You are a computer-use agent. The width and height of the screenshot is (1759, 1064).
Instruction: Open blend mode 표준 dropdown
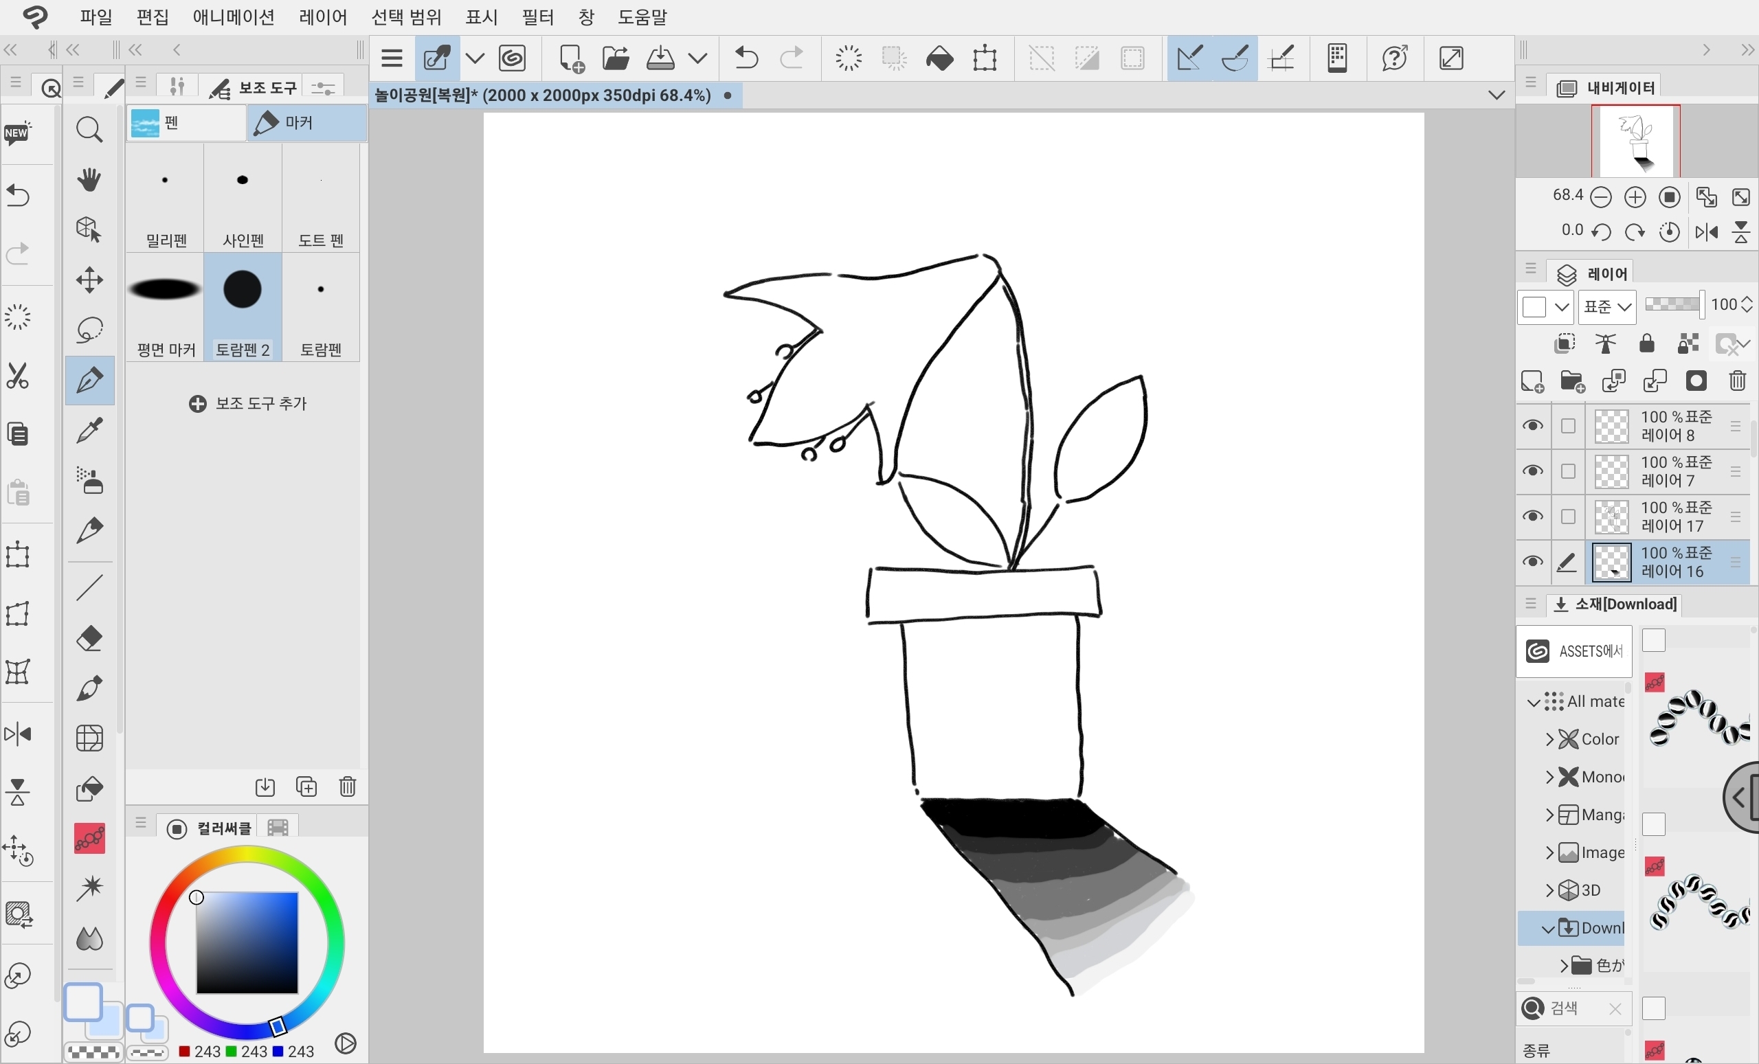pyautogui.click(x=1607, y=307)
